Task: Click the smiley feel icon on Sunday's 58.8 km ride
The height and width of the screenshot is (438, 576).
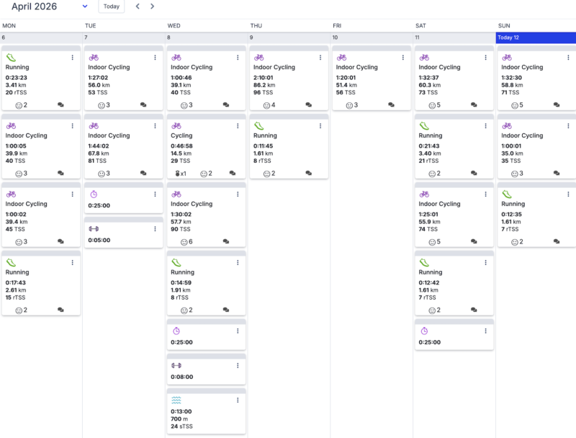Action: 515,105
